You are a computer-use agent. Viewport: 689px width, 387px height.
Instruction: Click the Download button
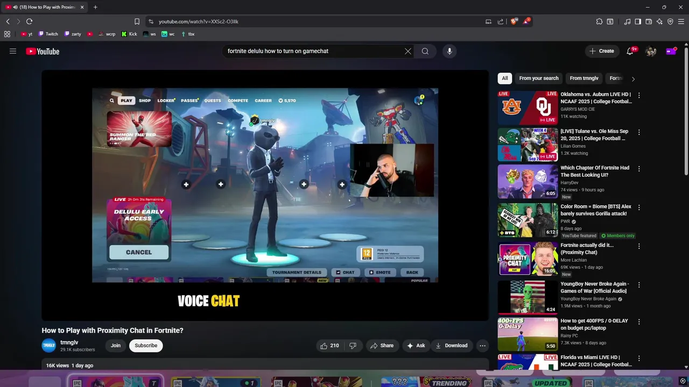pos(452,346)
